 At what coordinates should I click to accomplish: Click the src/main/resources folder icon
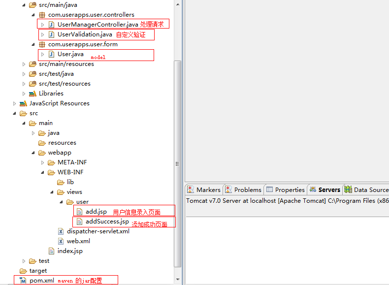pyautogui.click(x=32, y=64)
